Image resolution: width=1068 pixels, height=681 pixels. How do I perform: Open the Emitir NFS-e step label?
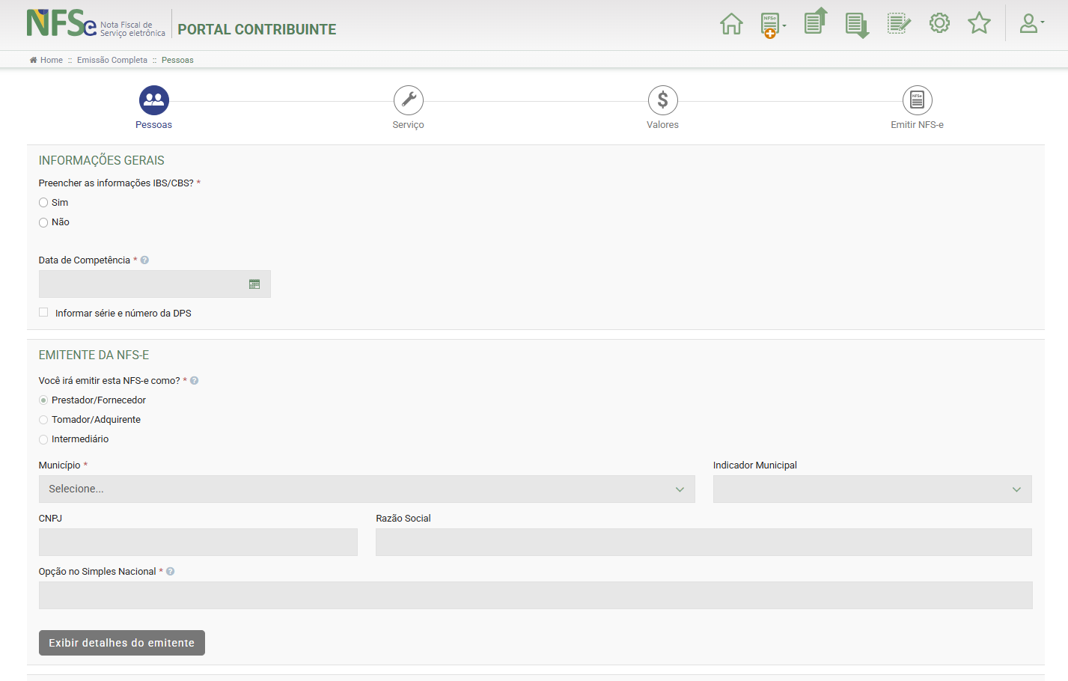point(918,125)
